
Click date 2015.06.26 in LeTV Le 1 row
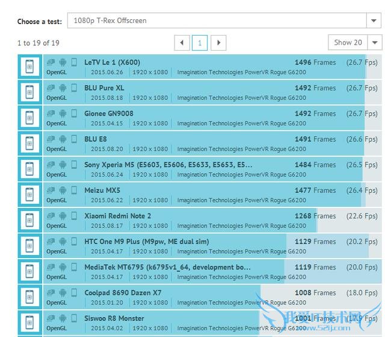click(x=107, y=72)
